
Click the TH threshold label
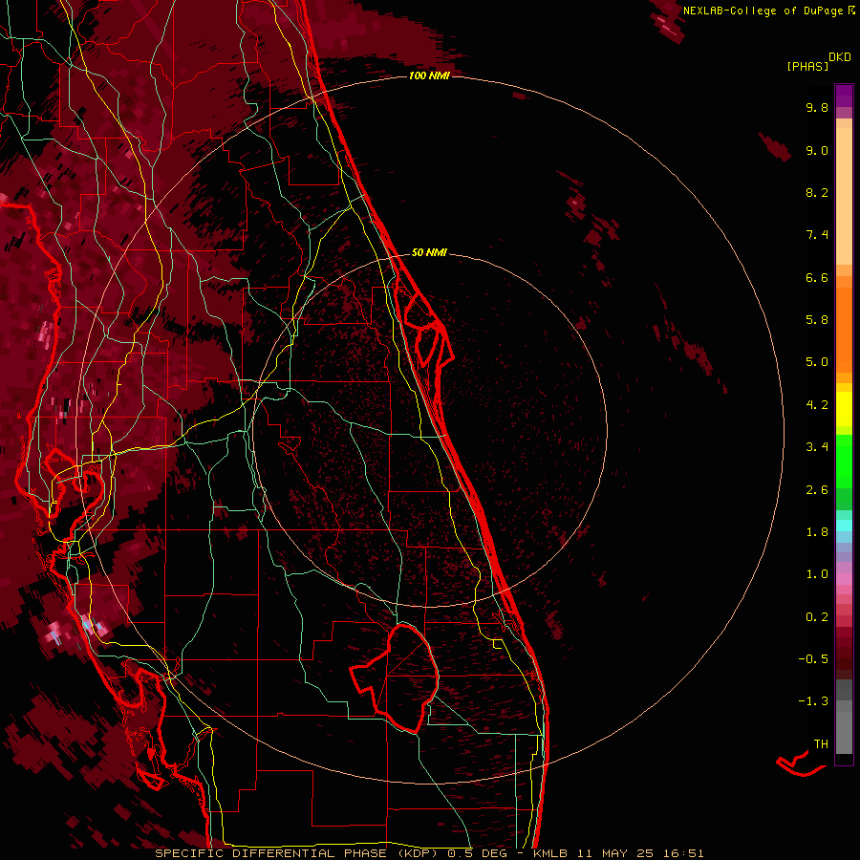click(821, 744)
